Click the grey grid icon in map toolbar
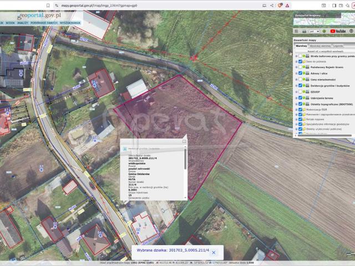 (296, 31)
